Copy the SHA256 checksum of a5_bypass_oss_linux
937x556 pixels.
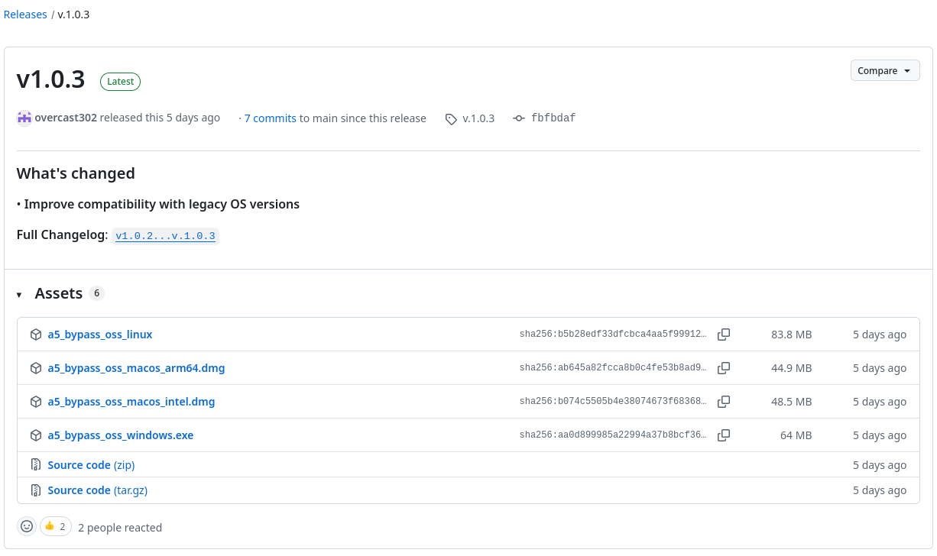click(x=723, y=334)
